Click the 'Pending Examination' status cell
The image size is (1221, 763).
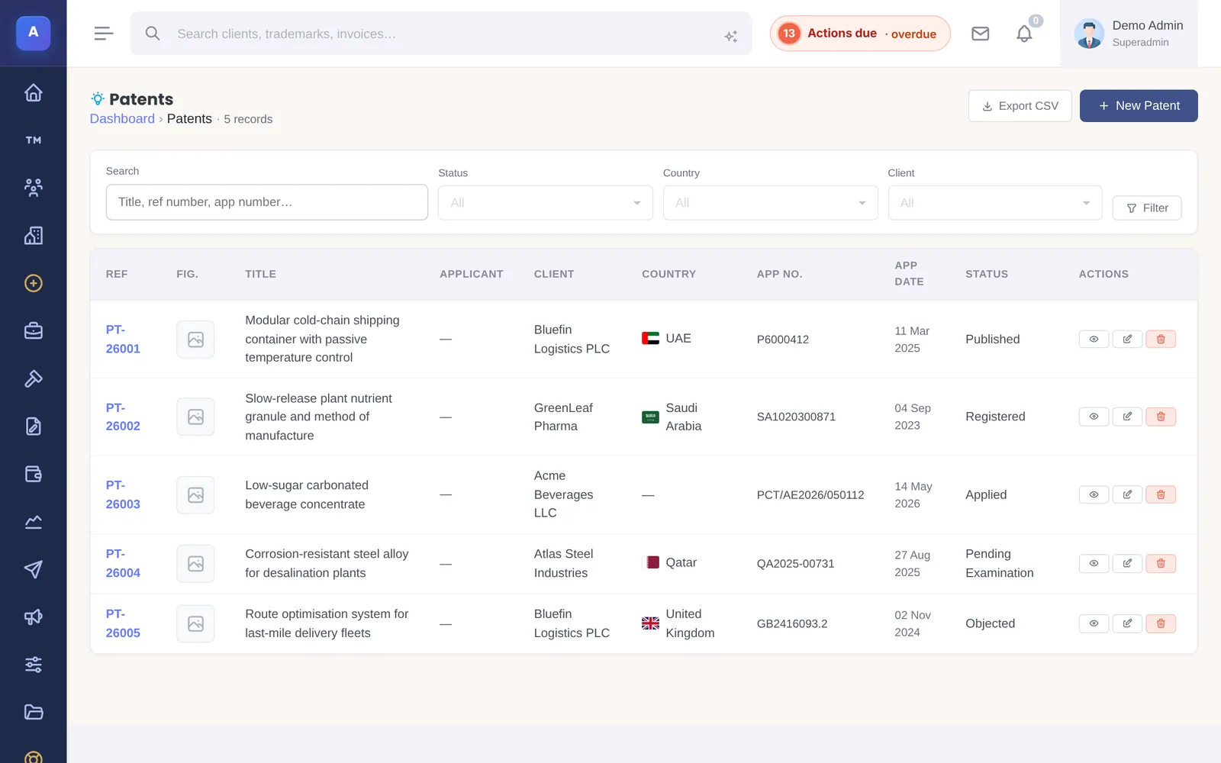tap(999, 563)
